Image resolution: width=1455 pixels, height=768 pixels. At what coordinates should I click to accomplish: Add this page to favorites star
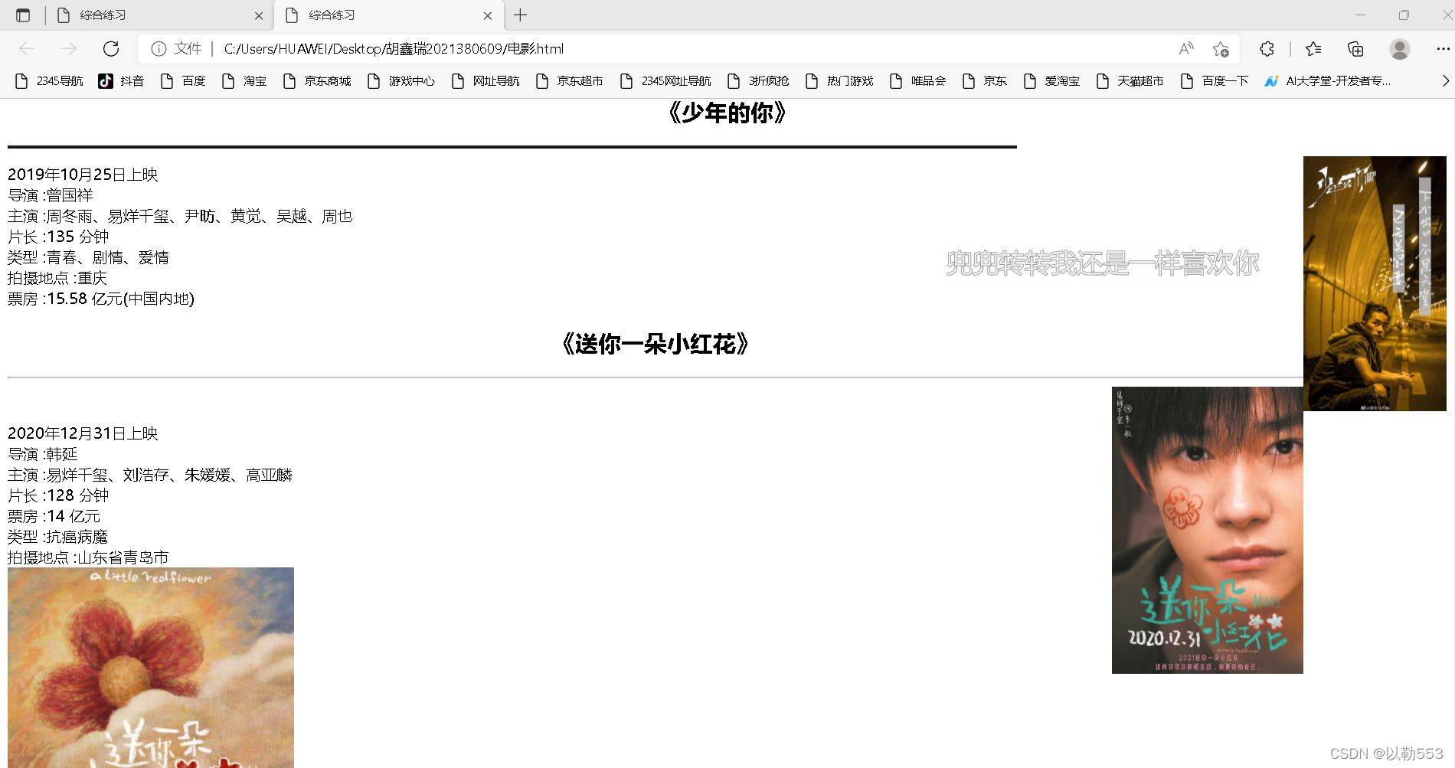pyautogui.click(x=1221, y=49)
